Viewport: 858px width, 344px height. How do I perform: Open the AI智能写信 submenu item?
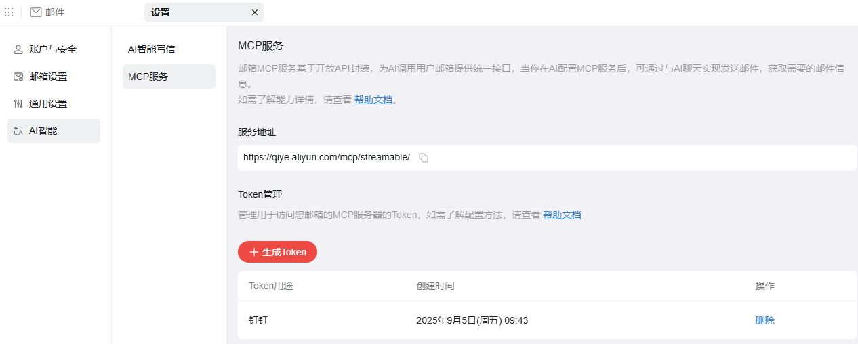point(152,49)
